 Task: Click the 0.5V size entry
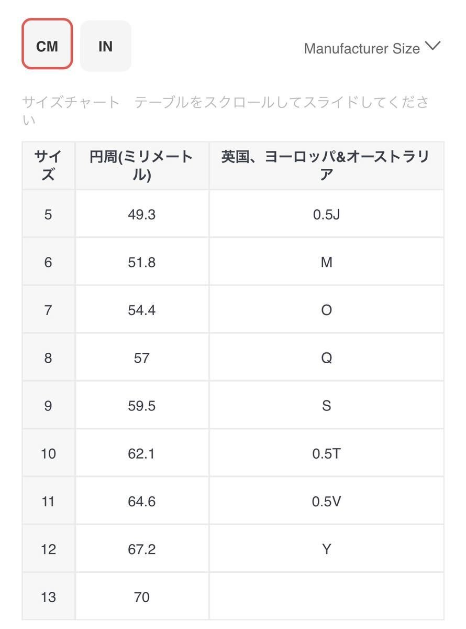pos(326,501)
